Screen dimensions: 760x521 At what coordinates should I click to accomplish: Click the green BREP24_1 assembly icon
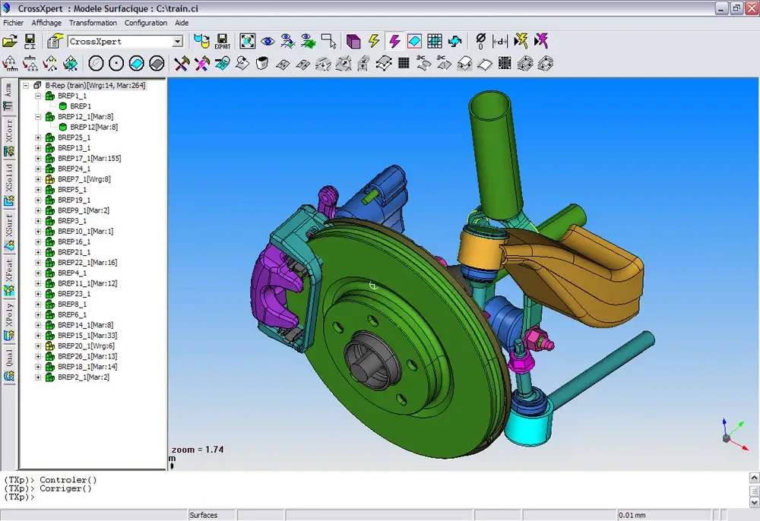(x=49, y=169)
